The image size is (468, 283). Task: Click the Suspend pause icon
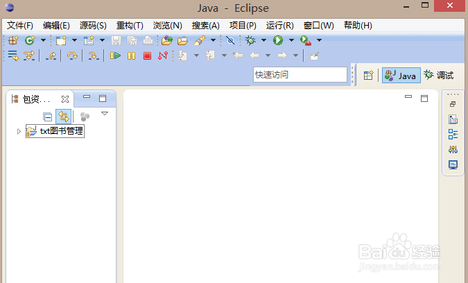pos(131,55)
